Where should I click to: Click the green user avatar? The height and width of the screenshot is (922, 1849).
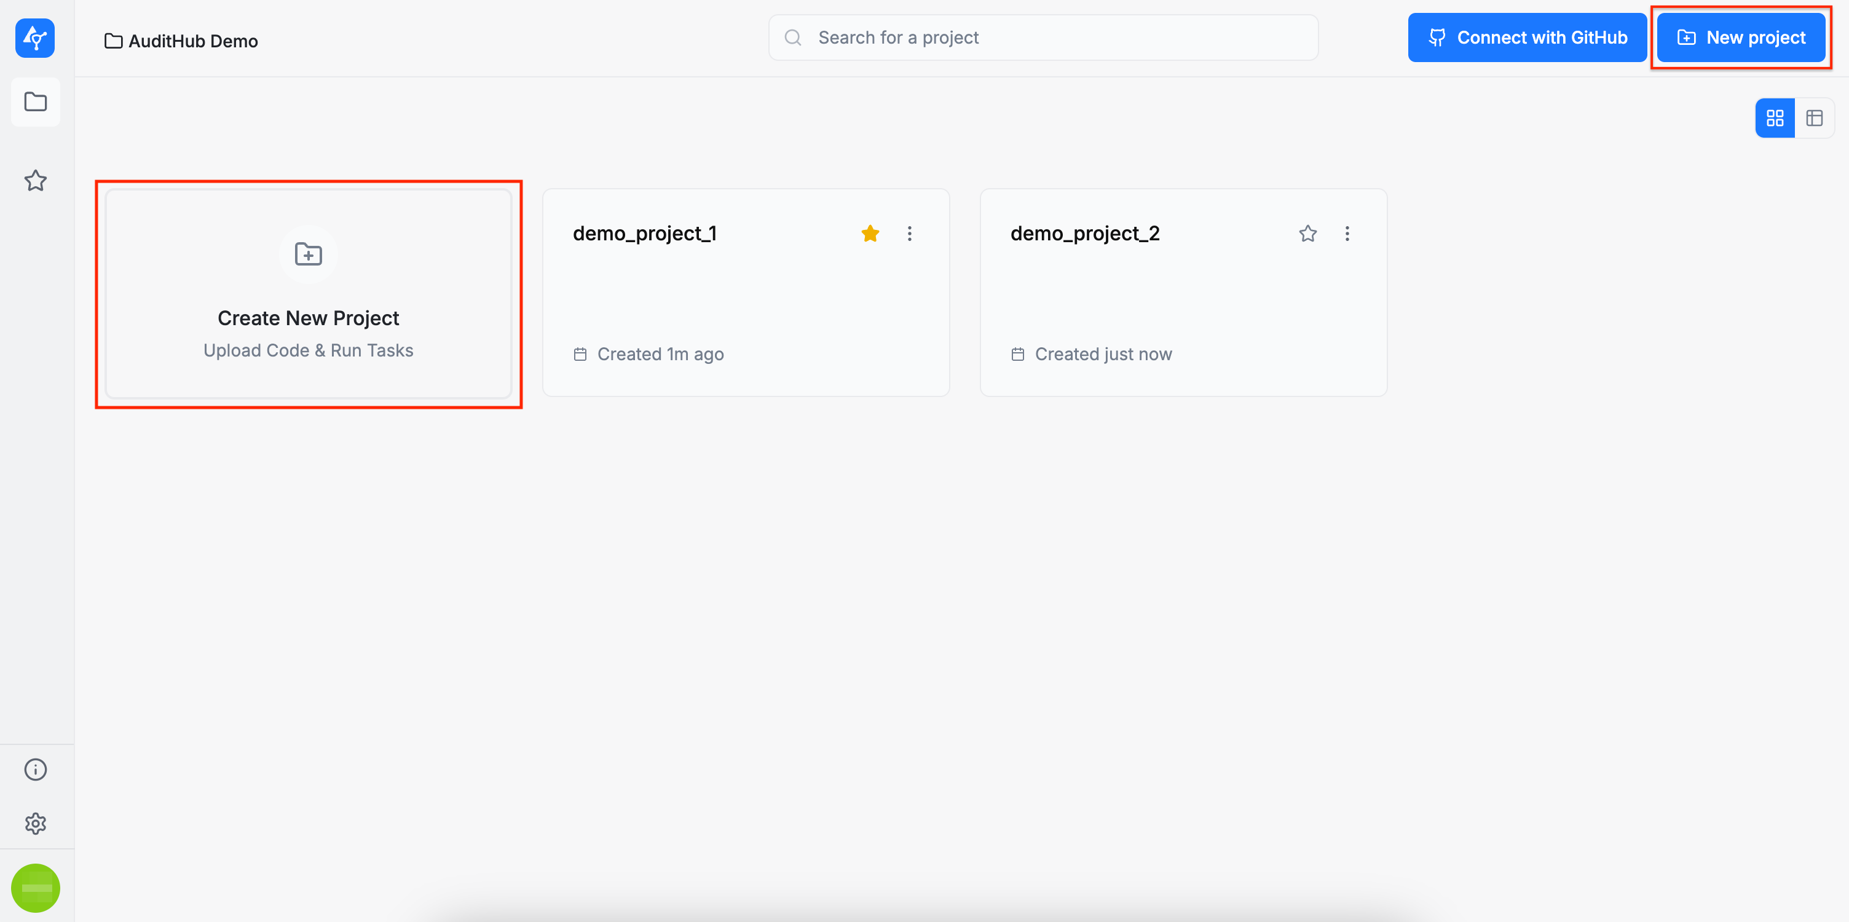[x=35, y=888]
